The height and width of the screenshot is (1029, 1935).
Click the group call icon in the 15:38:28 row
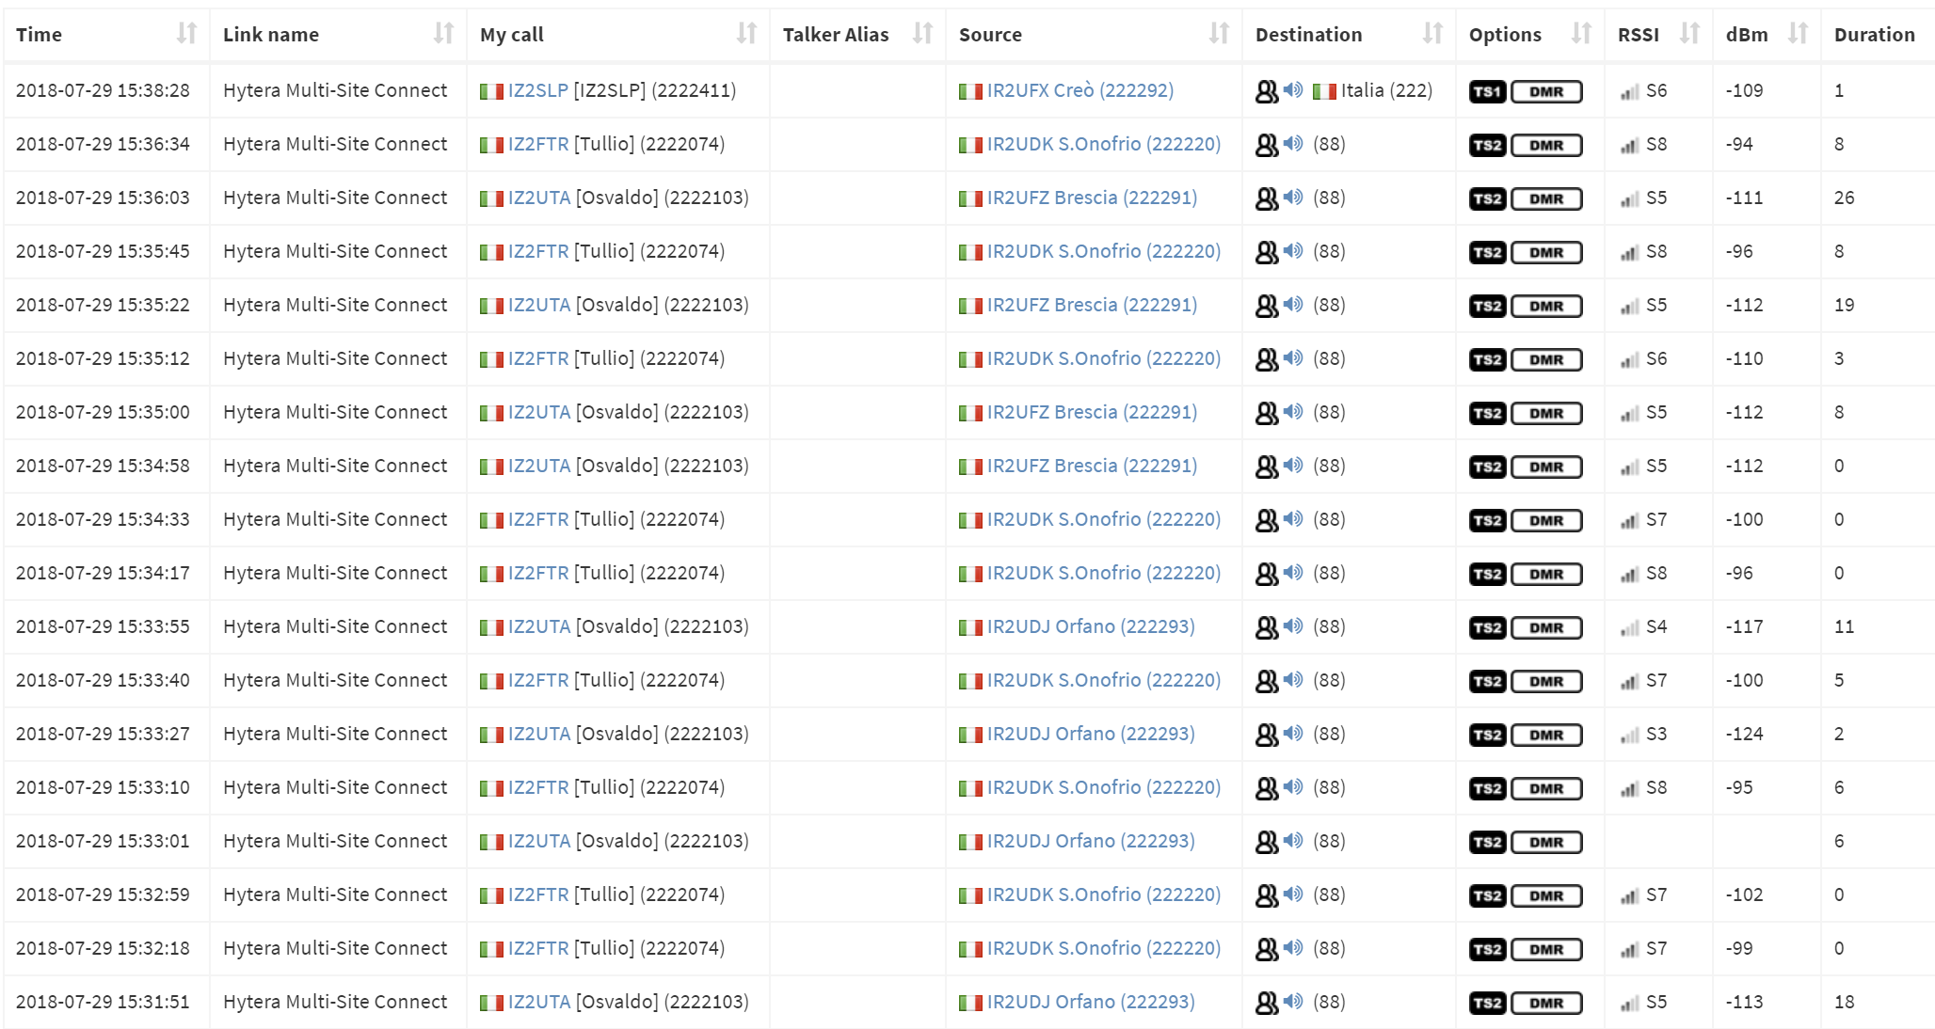[x=1267, y=91]
